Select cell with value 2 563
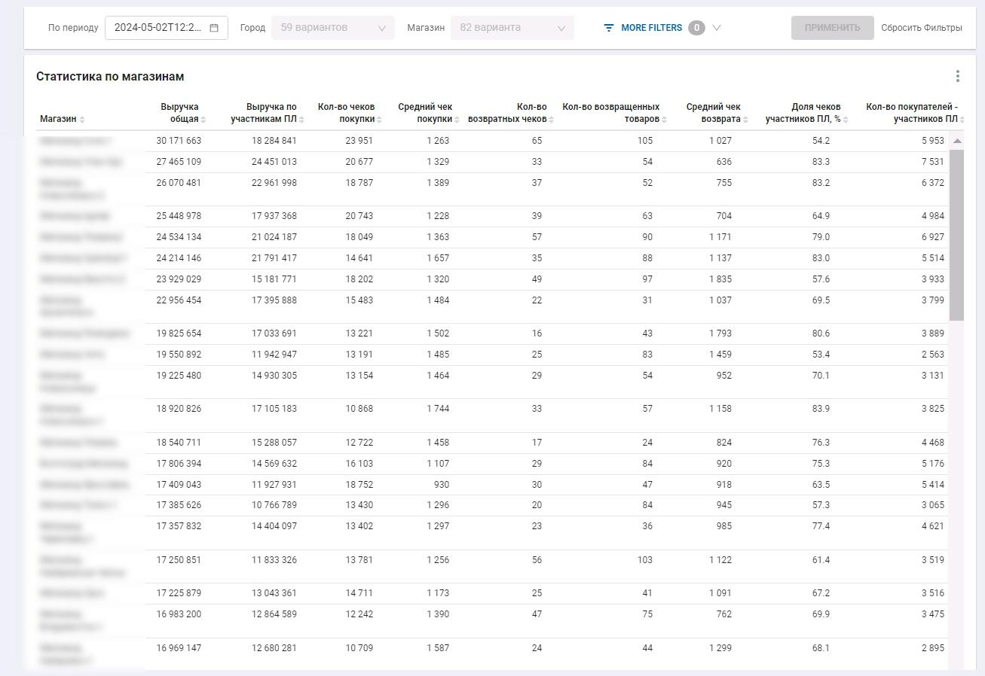Viewport: 985px width, 676px height. pos(932,355)
